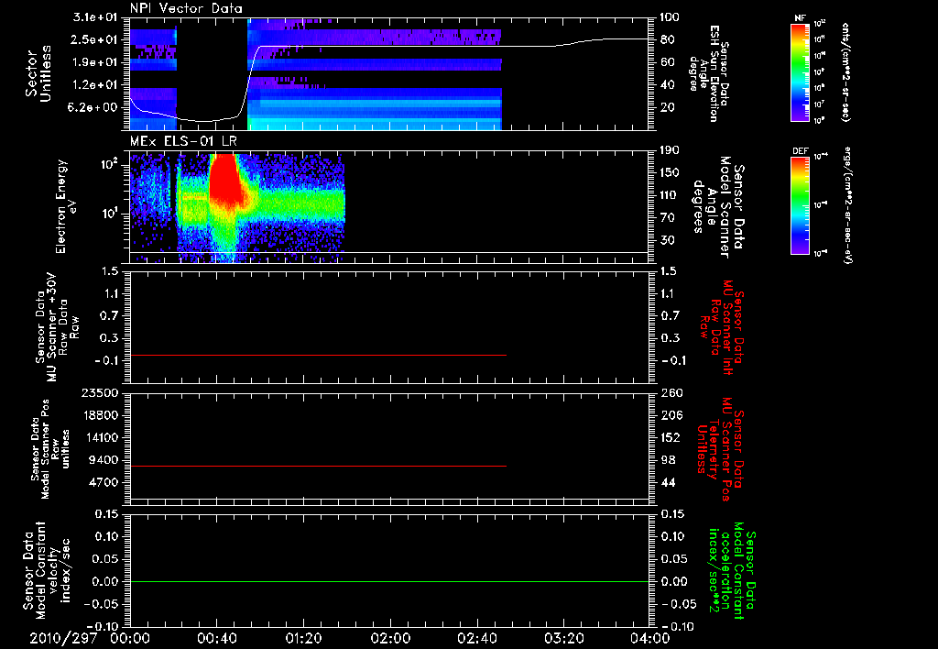Click the red Scanner Pos telemetry line
The height and width of the screenshot is (649, 938).
click(318, 466)
